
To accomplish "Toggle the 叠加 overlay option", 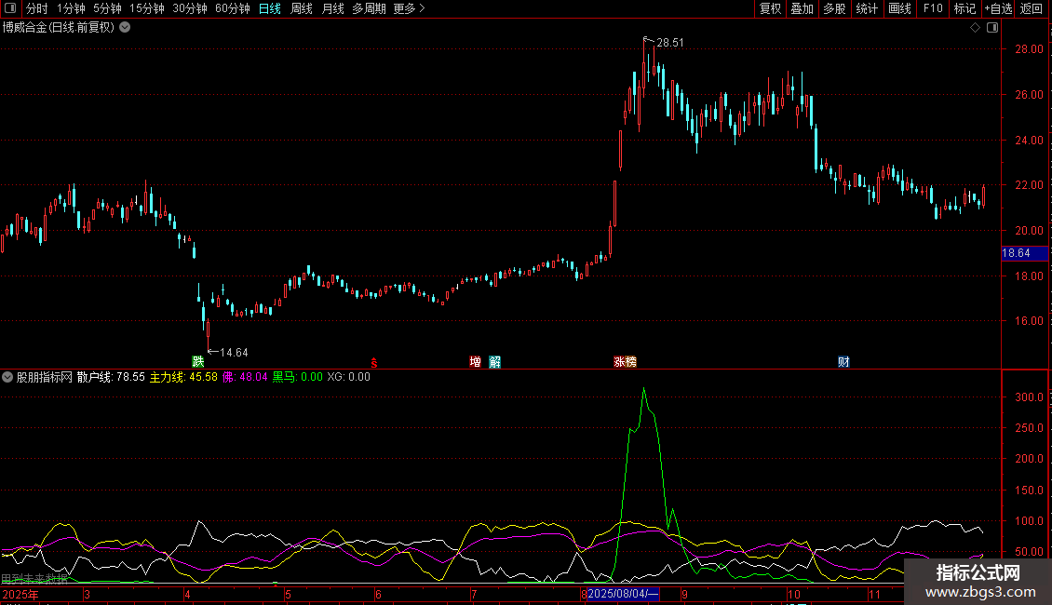I will pos(802,8).
